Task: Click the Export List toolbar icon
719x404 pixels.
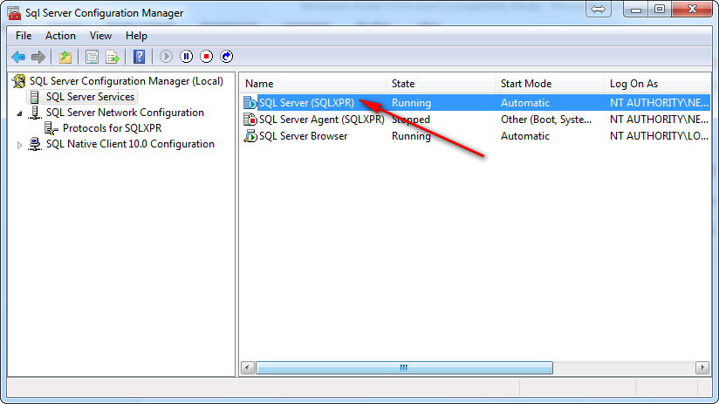Action: click(x=113, y=57)
